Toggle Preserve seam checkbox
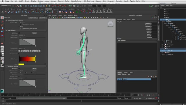Image resolution: width=186 pixels, height=105 pixels. (x=19, y=76)
